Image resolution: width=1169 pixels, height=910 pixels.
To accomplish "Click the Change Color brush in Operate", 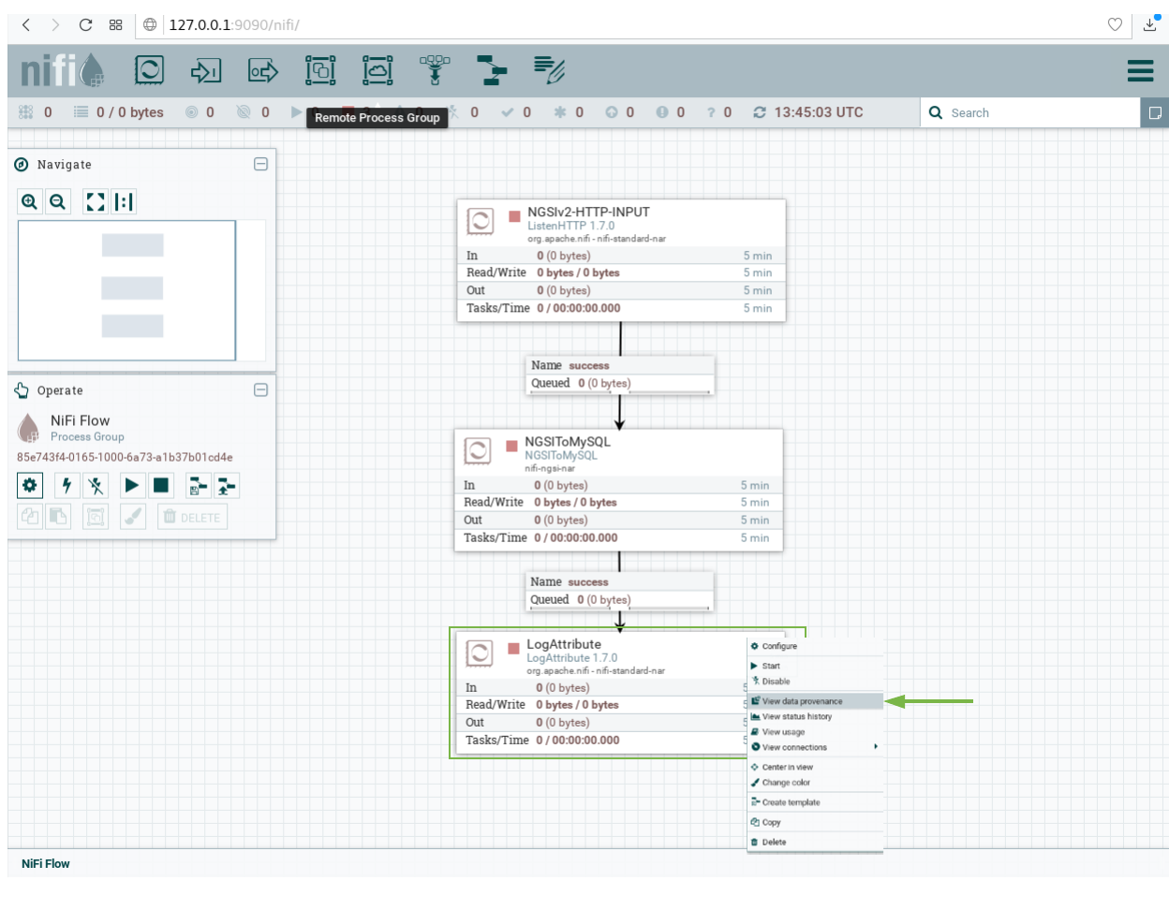I will 133,516.
